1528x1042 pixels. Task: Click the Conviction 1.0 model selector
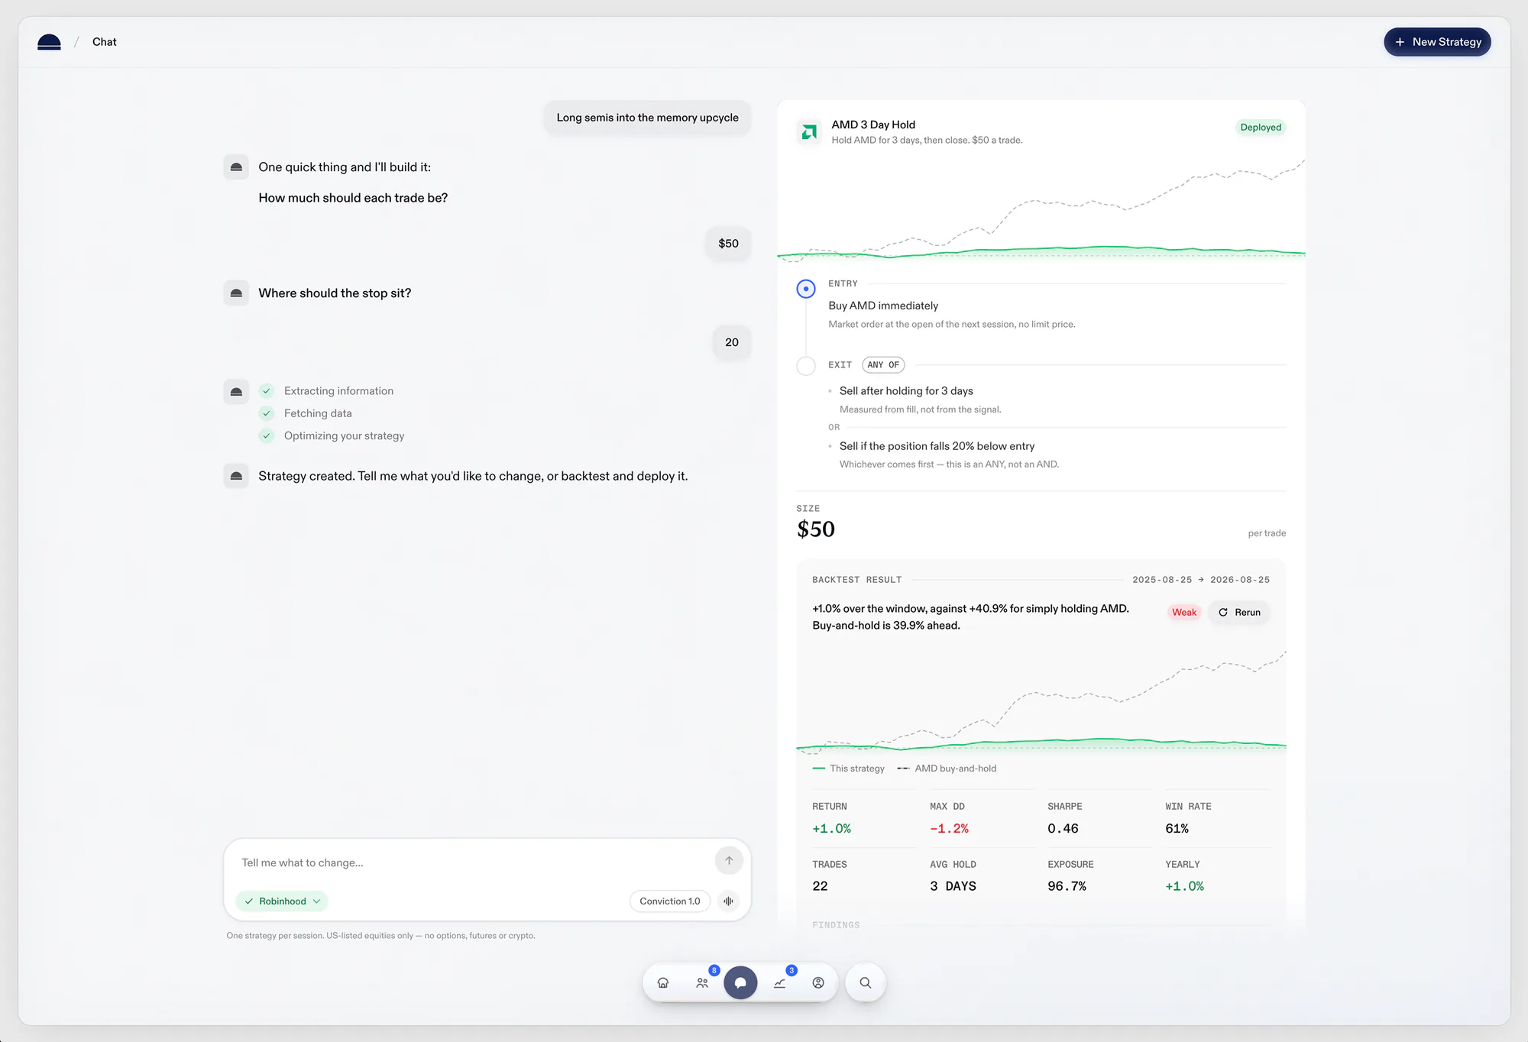pos(670,901)
